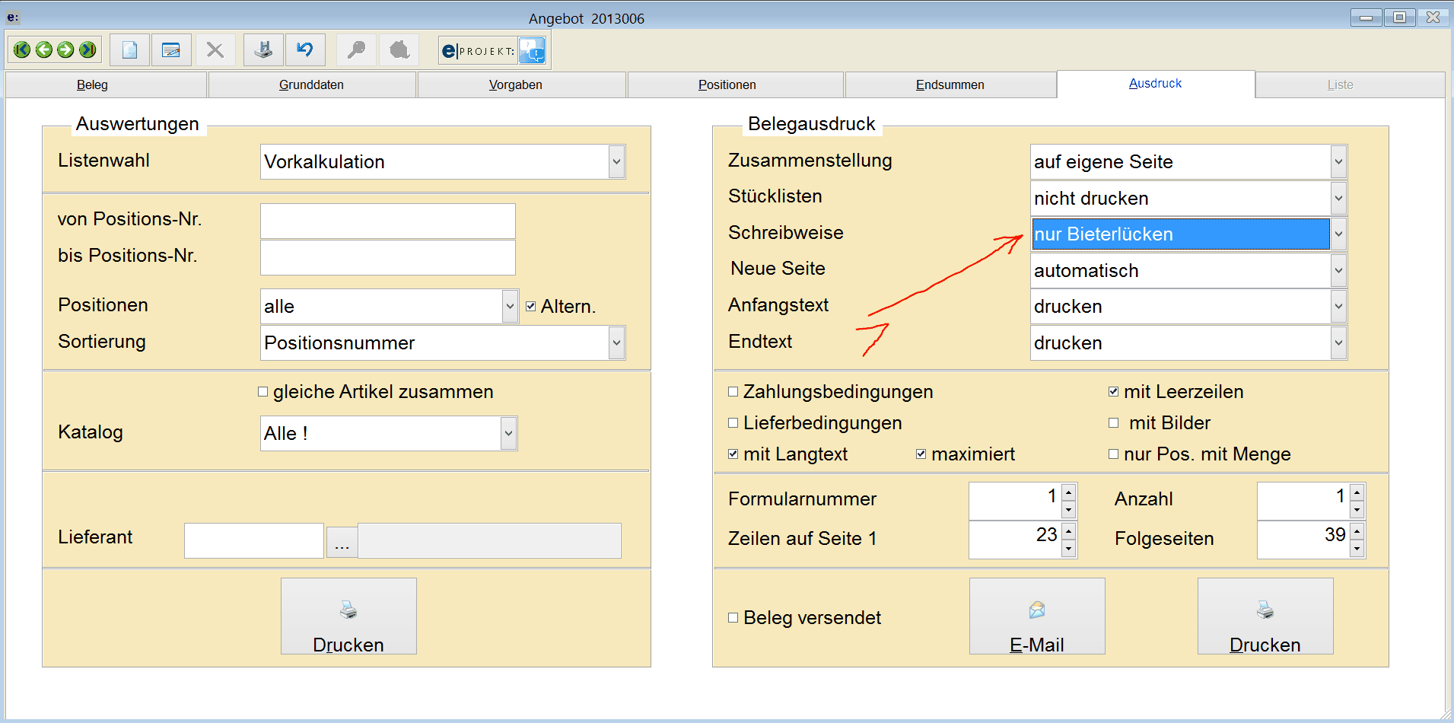Click the save disk toolbar icon
The height and width of the screenshot is (723, 1454).
pos(263,50)
